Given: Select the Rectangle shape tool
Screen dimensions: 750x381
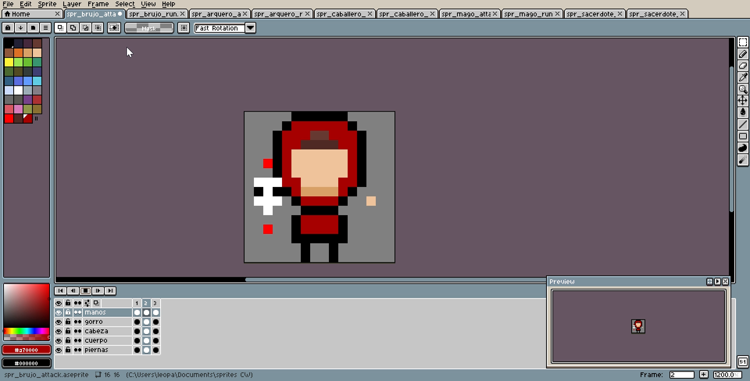Looking at the screenshot, I should point(743,136).
